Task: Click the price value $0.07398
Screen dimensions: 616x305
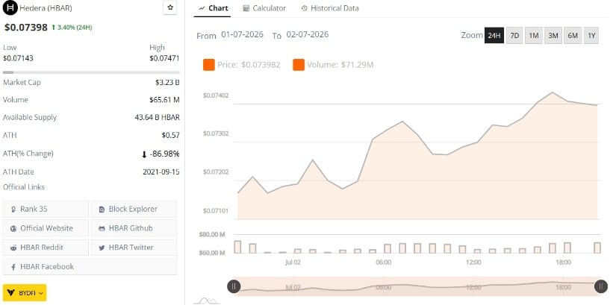Action: tap(26, 28)
